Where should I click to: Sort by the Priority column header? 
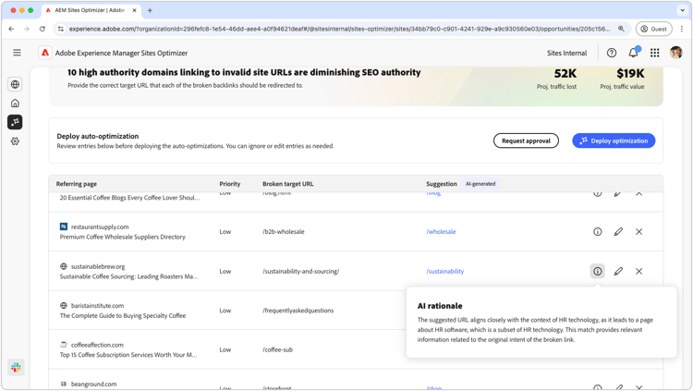pyautogui.click(x=229, y=184)
